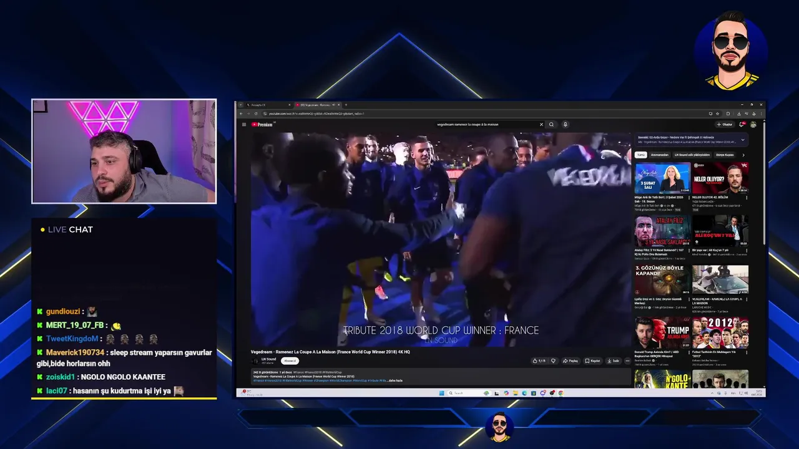
Task: Open options for Ali Koç video
Action: tap(747, 250)
